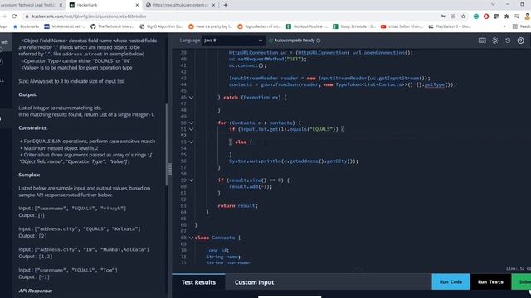Click sample input with "vinayk"
The width and height of the screenshot is (531, 298).
(72, 209)
